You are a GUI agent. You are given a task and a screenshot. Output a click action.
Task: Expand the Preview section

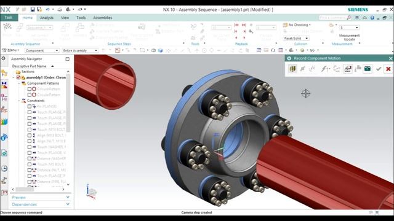(40, 198)
